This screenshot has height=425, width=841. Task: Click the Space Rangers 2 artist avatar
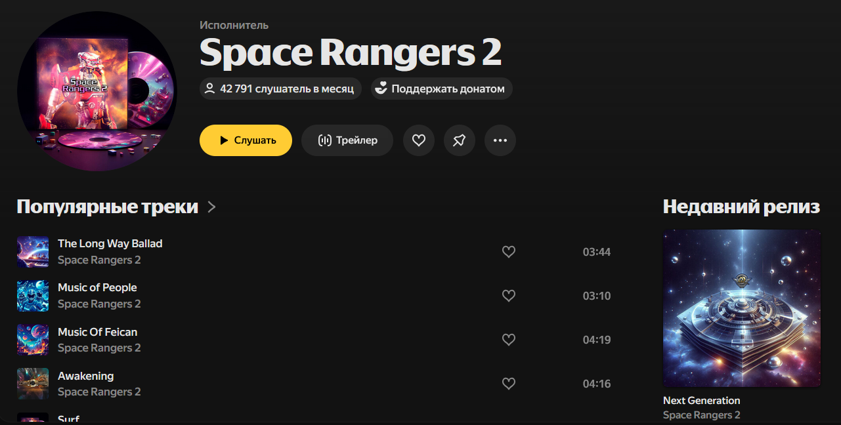coord(97,91)
